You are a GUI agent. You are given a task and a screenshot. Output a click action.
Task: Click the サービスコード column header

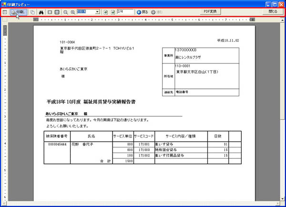(x=144, y=136)
